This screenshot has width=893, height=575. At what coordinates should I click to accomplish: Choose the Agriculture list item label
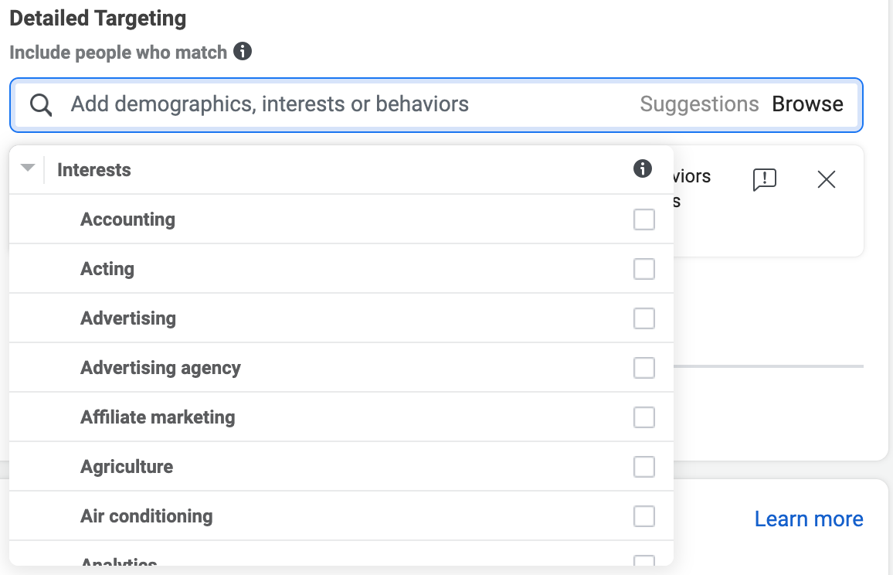pyautogui.click(x=127, y=467)
